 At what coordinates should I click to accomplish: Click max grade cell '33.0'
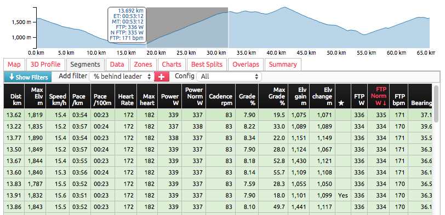click(273, 126)
